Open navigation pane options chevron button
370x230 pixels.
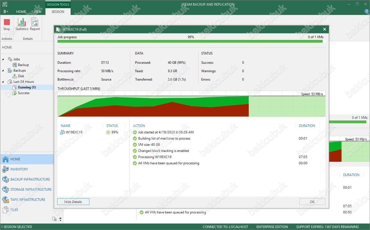click(60, 219)
